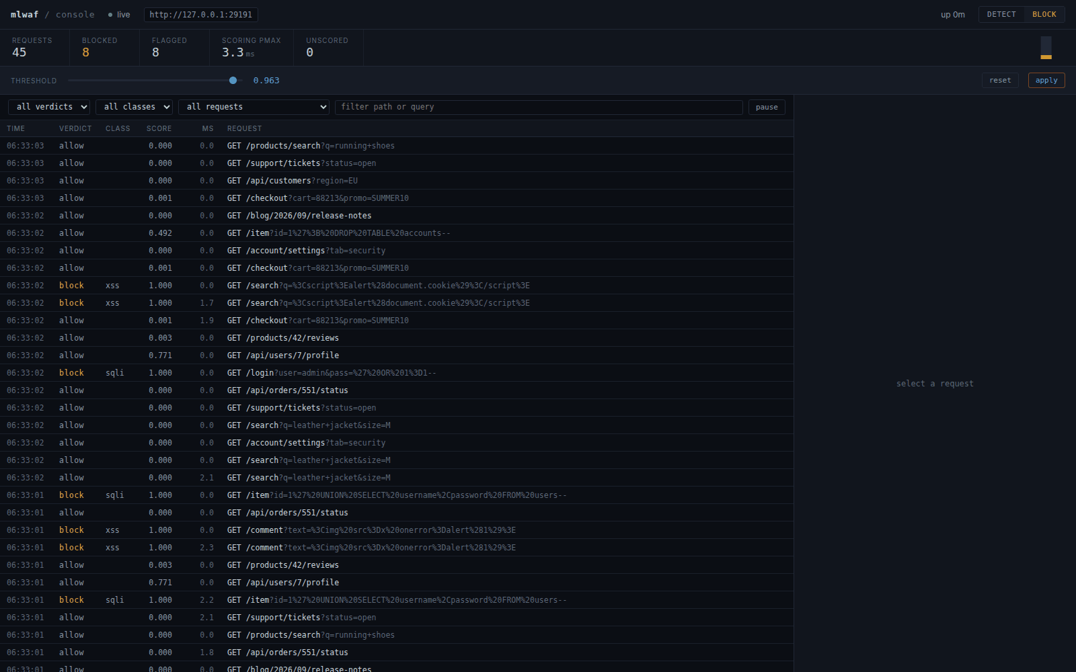Image resolution: width=1076 pixels, height=672 pixels.
Task: Select the /blog/2026/09/release-notes row at 06:33:02
Action: pyautogui.click(x=397, y=216)
